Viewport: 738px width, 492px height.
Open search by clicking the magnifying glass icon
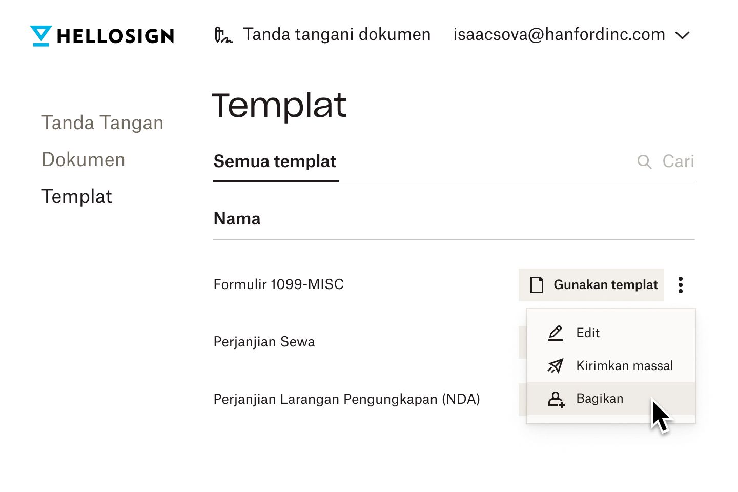pos(644,161)
